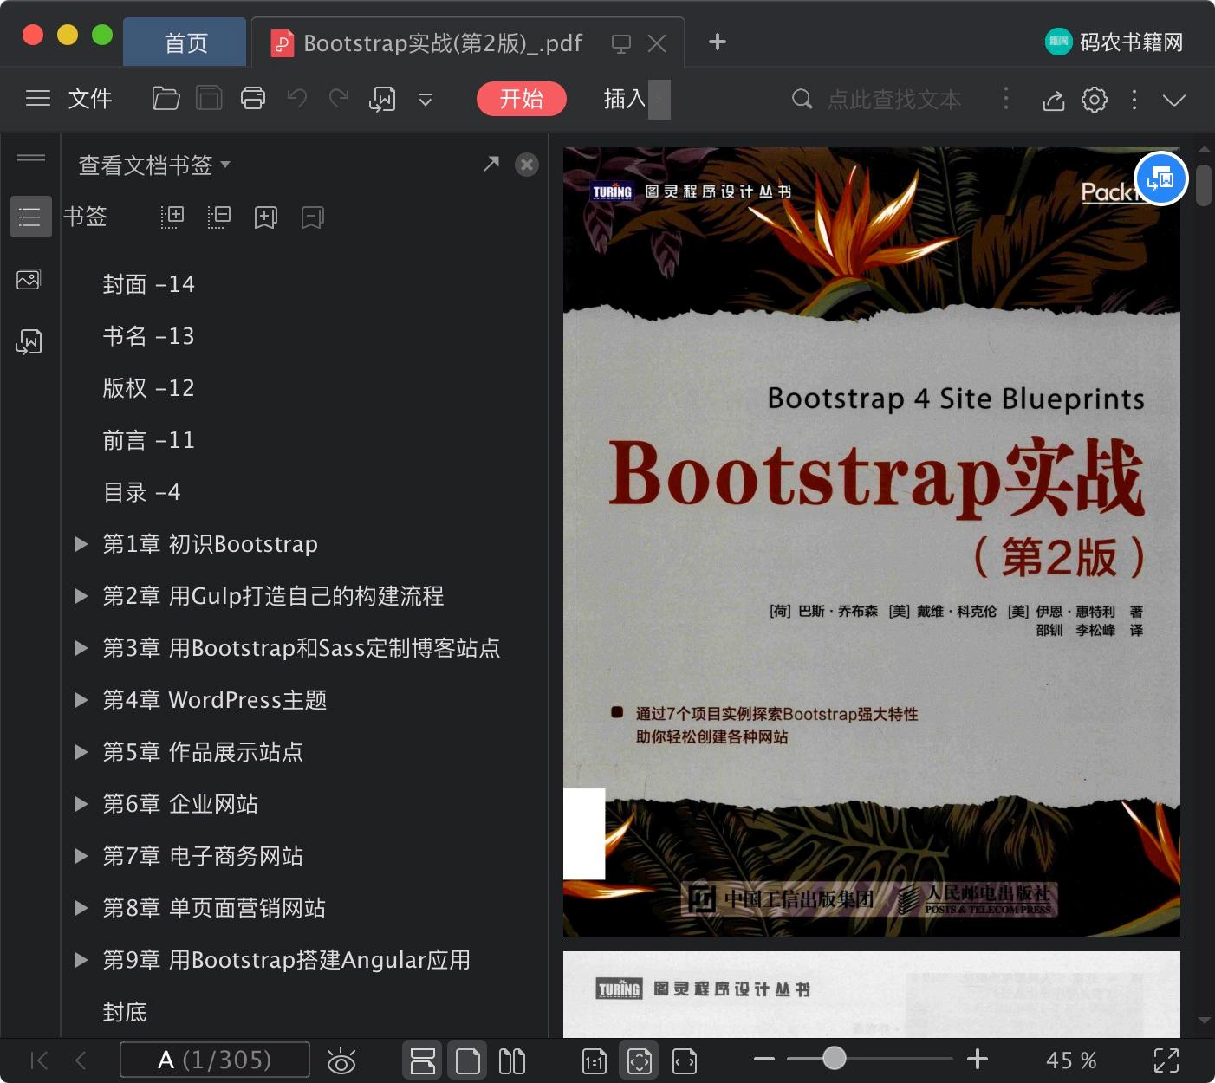Click the zoom slider handle

pos(834,1058)
